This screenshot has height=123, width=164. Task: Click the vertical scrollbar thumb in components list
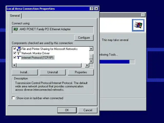point(91,57)
